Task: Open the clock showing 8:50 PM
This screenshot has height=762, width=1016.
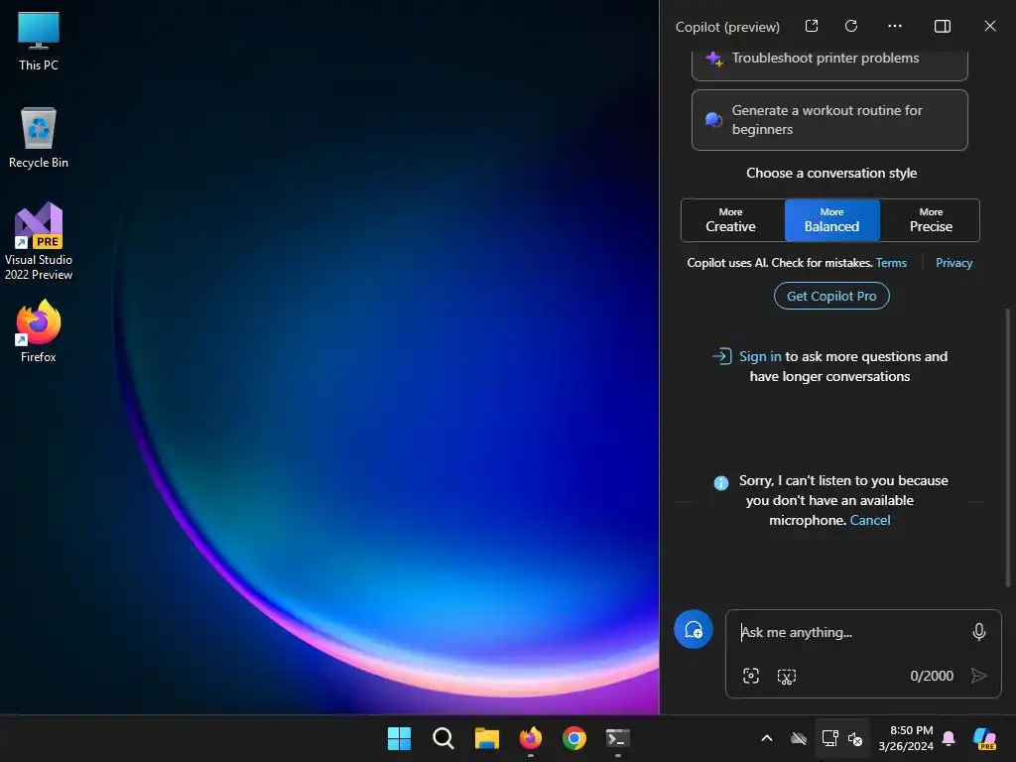Action: click(906, 738)
